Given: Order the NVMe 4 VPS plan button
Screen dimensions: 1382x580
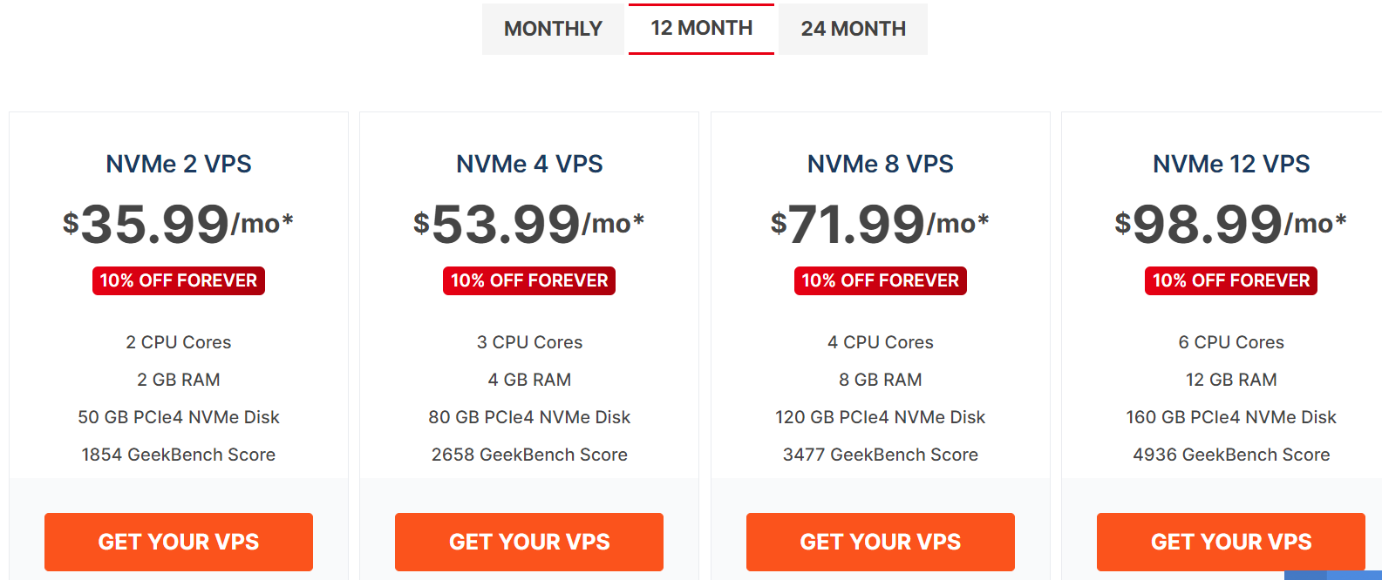Looking at the screenshot, I should (x=529, y=542).
